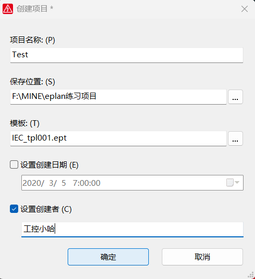This screenshot has width=255, height=279.
Task: Select the time 7:00:00 in the date field
Action: (87, 183)
